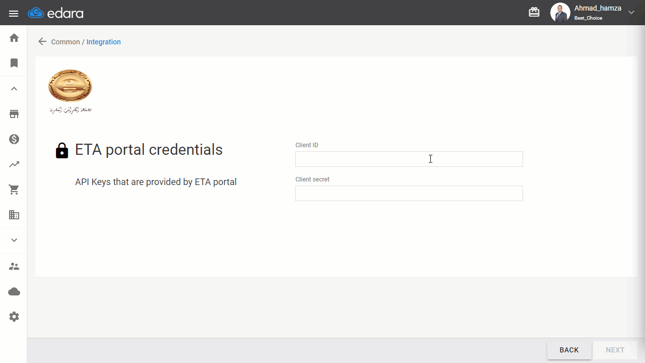Screen dimensions: 645x363
Task: Open the hamburger menu
Action: (x=14, y=14)
